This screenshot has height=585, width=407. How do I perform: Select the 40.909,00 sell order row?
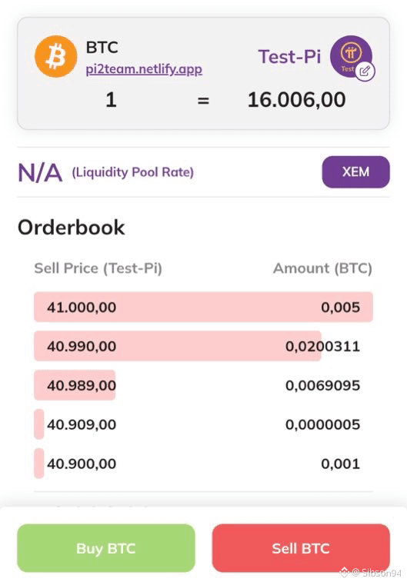tap(203, 424)
